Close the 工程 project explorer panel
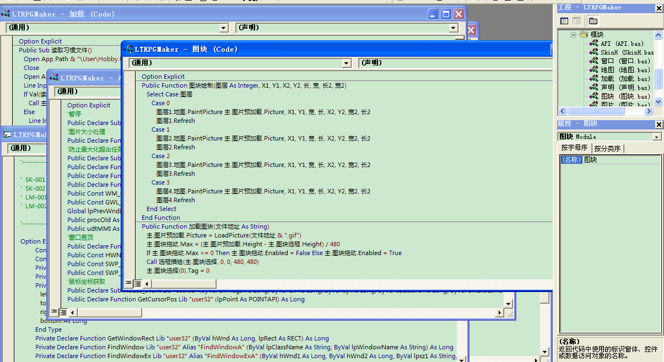 click(x=658, y=8)
